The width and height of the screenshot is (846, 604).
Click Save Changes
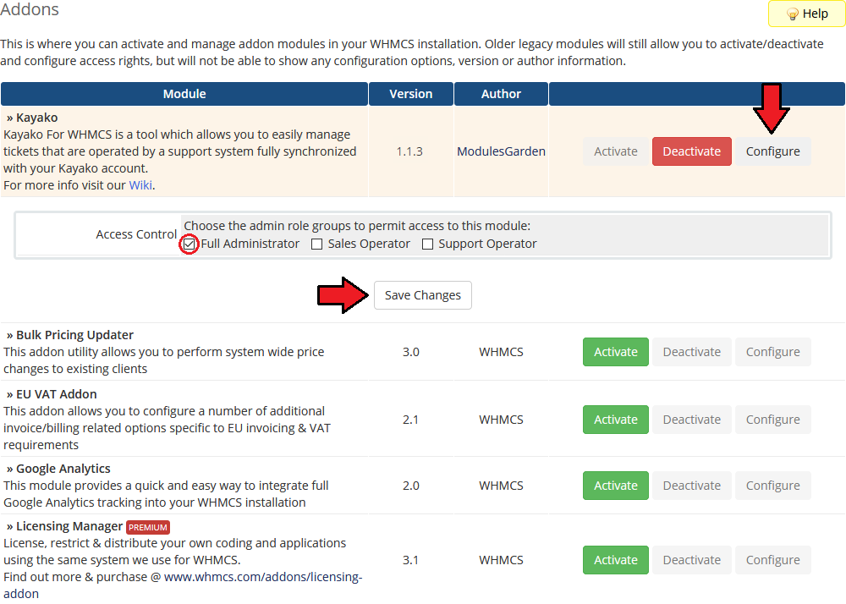[x=422, y=295]
